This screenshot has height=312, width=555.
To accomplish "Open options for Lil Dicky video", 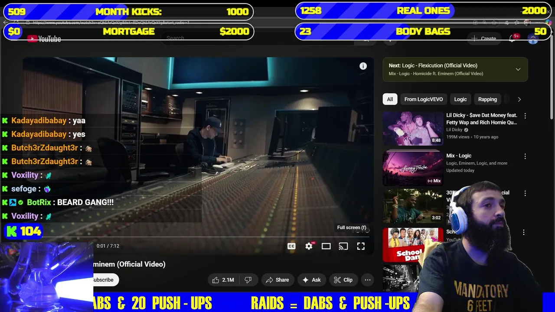I will (x=525, y=116).
